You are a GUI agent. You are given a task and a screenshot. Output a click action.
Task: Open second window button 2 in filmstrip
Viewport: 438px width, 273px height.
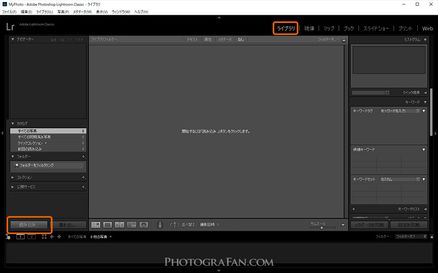pyautogui.click(x=32, y=237)
